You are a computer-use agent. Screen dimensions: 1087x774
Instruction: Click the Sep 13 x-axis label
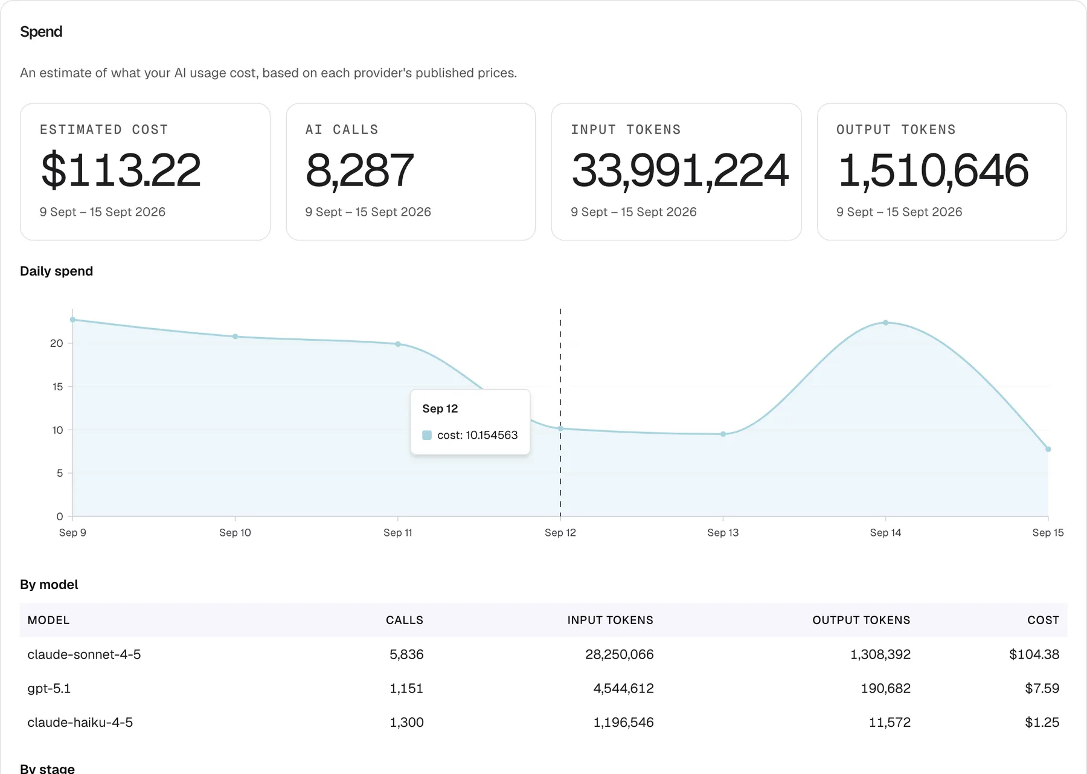click(723, 532)
